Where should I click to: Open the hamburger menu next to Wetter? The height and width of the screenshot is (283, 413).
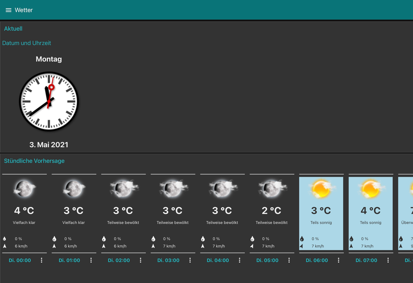9,10
